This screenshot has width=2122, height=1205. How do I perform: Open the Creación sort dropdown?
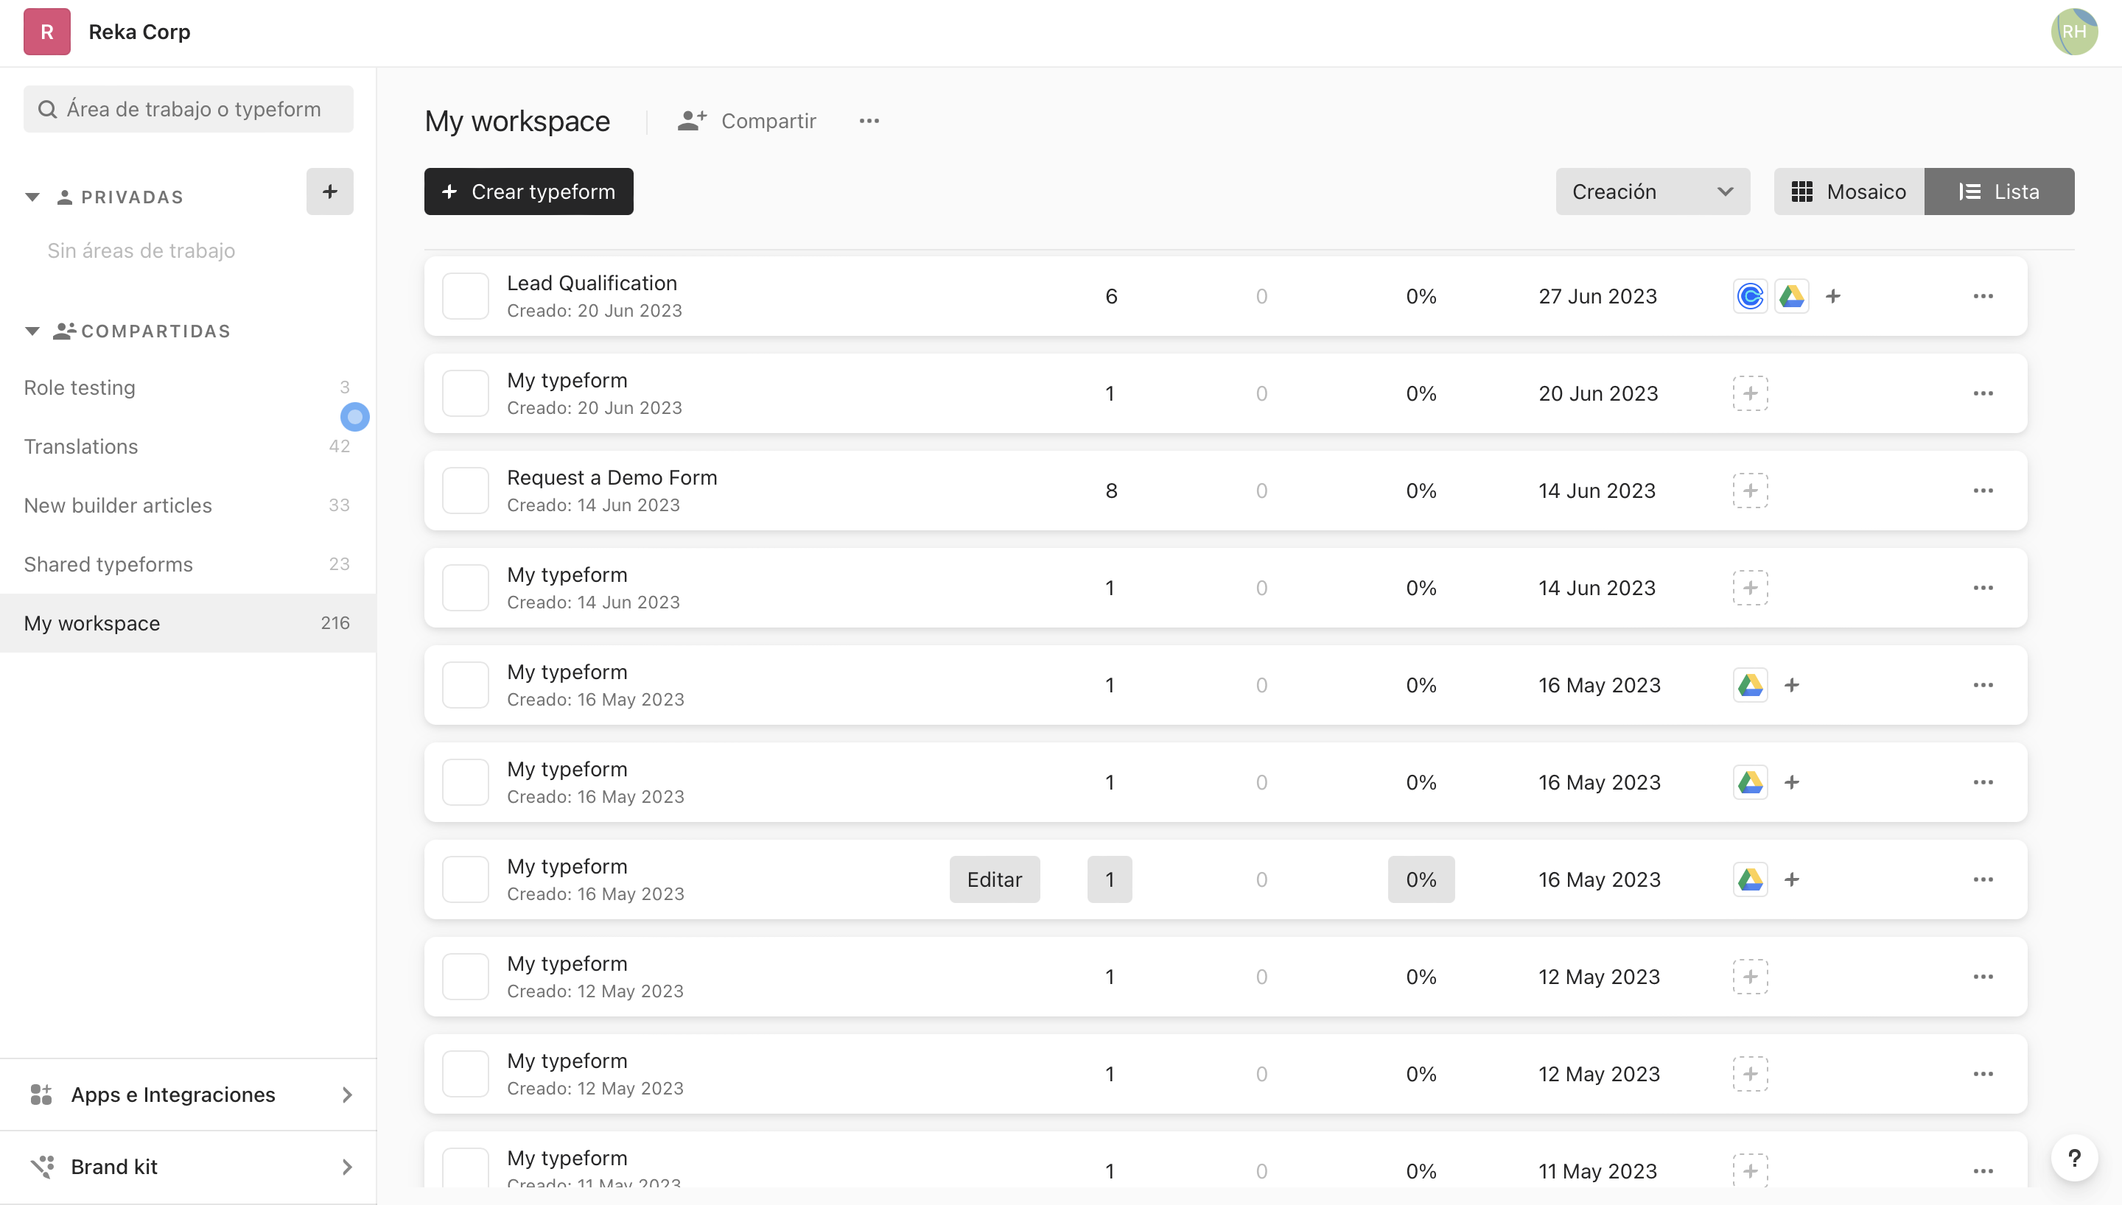[x=1652, y=192]
